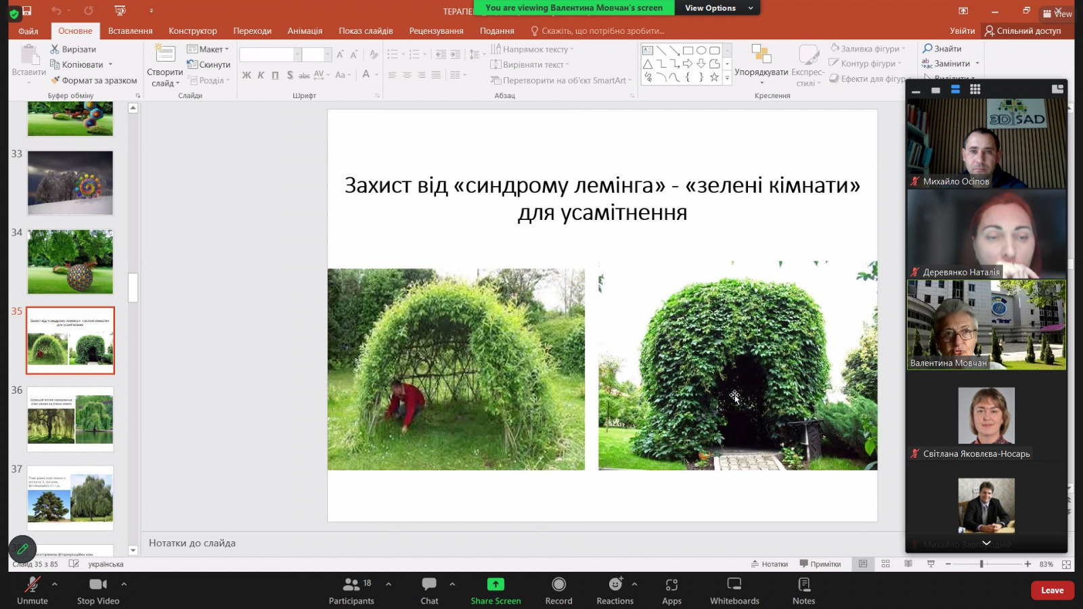Open the Zoom Chat panel

coord(429,590)
